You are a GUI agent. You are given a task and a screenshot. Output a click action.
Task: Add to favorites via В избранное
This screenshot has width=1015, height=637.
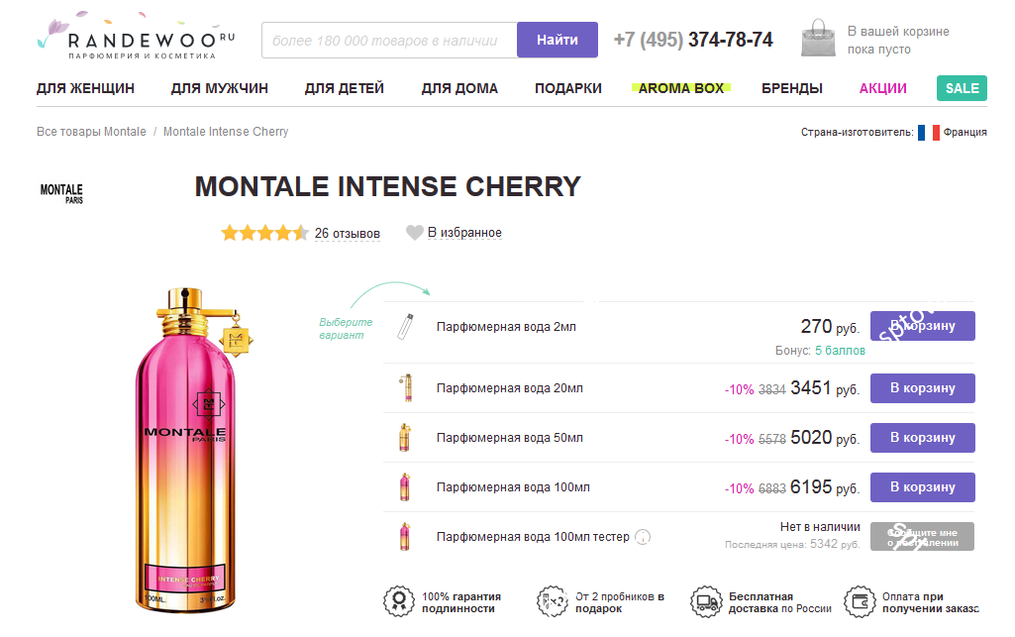(x=464, y=233)
